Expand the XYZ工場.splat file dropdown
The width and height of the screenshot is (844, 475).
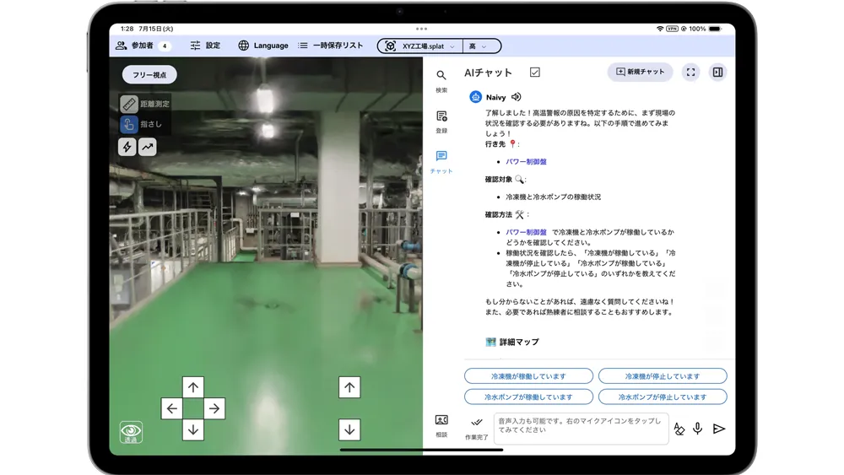pyautogui.click(x=421, y=46)
